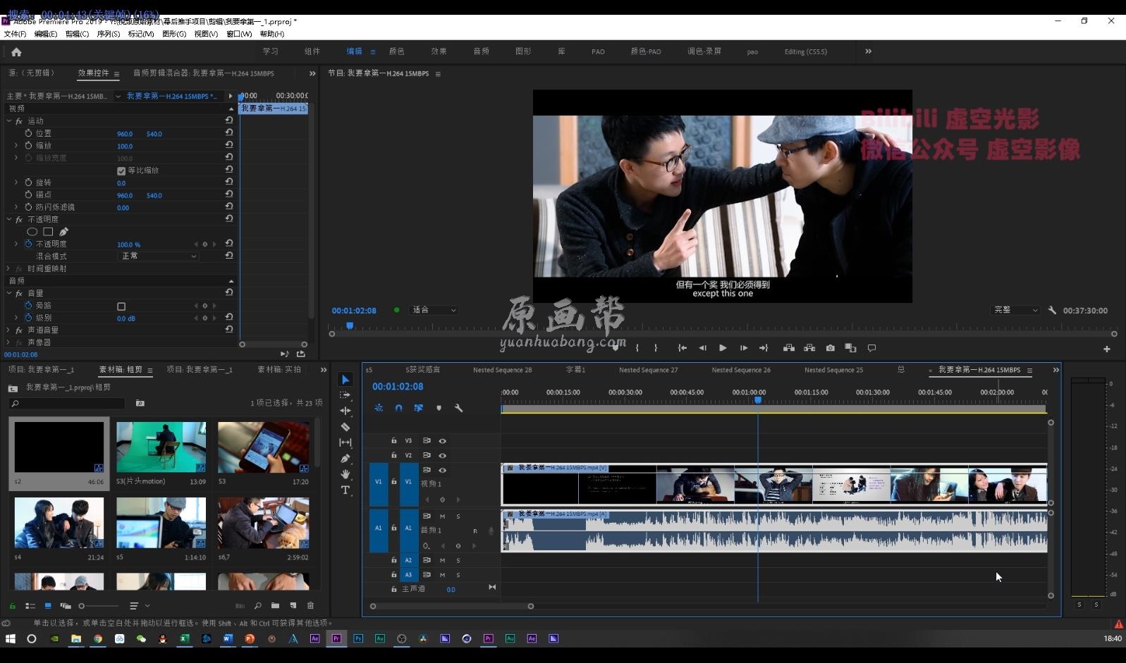Screen dimensions: 1126x663
Task: Click New Bin folder icon
Action: coord(275,606)
